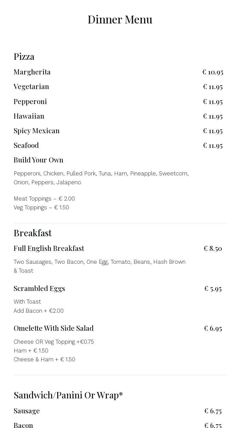Click the Omelette With Side Salad item
Image resolution: width=240 pixels, height=428 pixels.
pos(53,328)
